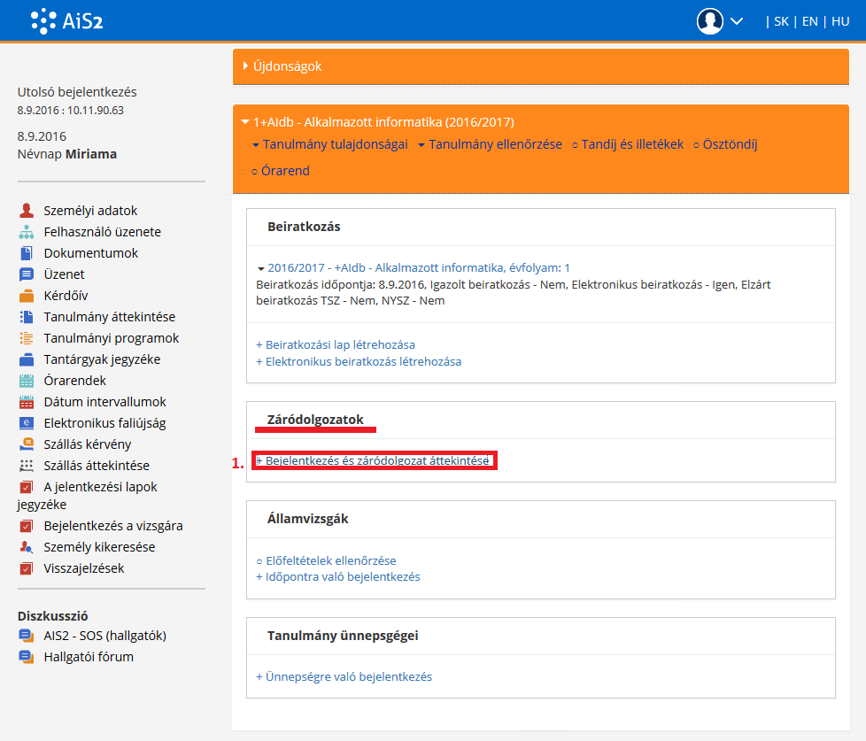Open the Tanulmány tulajdonságai dropdown

click(x=329, y=144)
